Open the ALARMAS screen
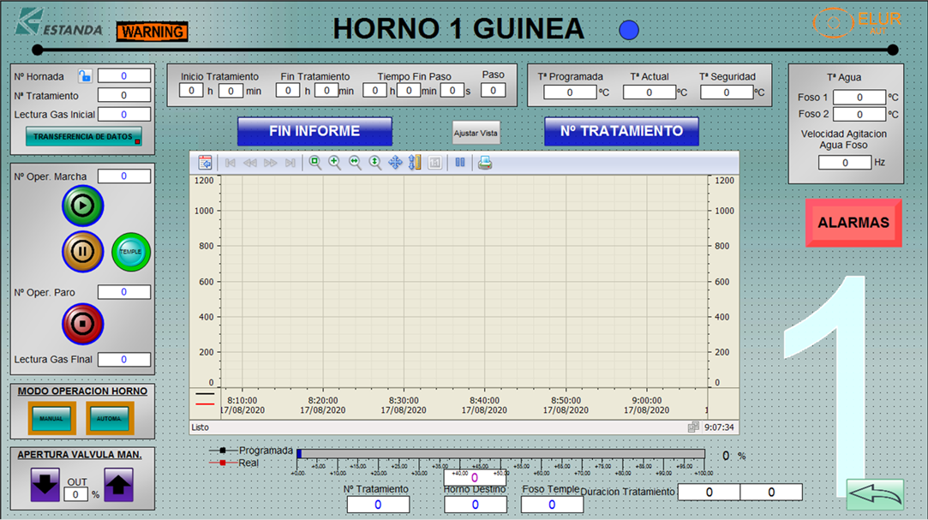Viewport: 928px width, 520px height. 853,223
